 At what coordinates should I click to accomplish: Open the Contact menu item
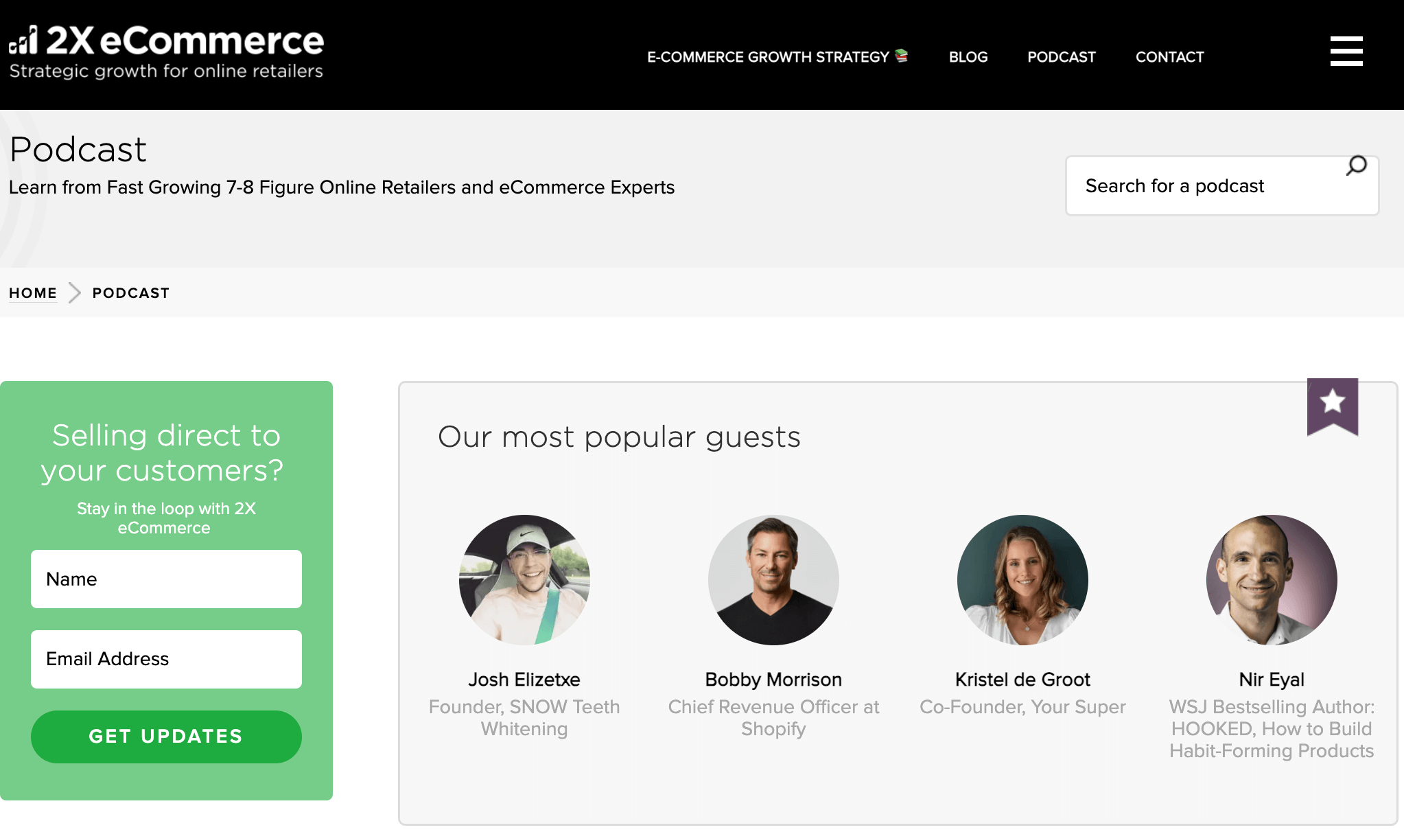tap(1170, 57)
